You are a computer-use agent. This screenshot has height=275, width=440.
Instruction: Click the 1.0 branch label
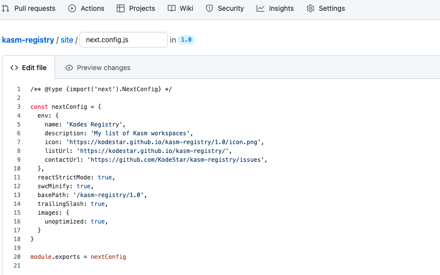coord(186,40)
